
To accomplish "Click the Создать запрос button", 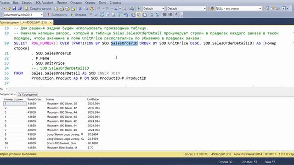I will coord(38,9).
